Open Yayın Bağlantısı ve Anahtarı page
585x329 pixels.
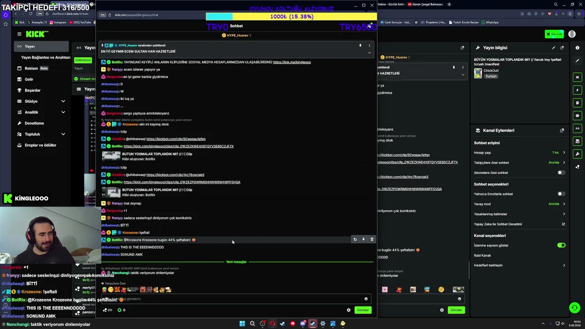(46, 58)
